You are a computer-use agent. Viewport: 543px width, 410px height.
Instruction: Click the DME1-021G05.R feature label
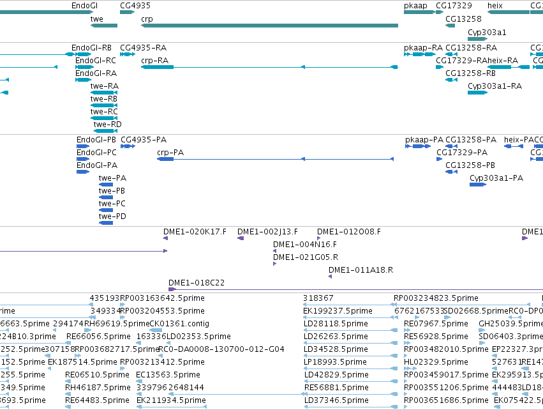[x=306, y=257]
